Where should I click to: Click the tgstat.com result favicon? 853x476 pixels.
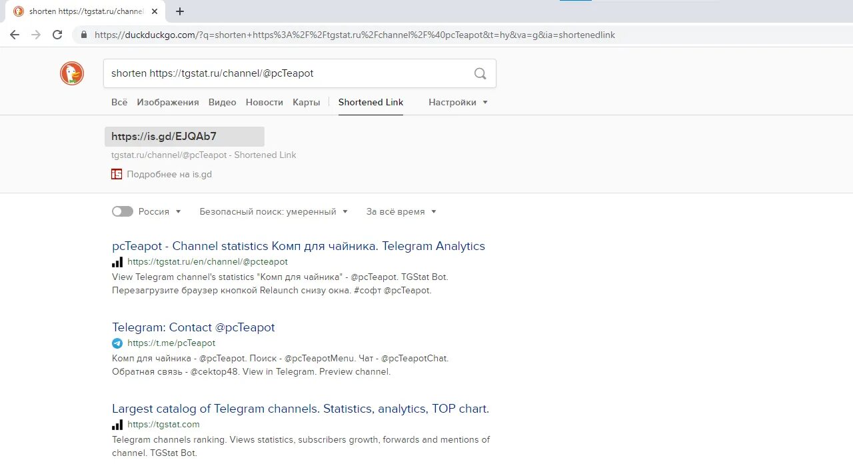point(117,425)
